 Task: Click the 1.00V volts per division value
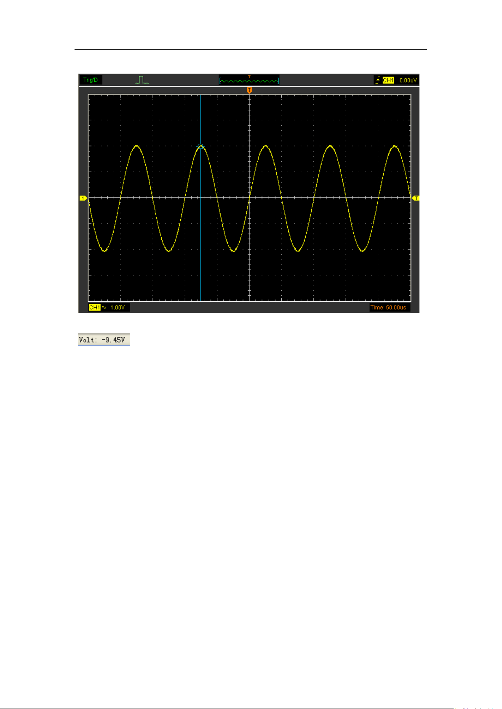(x=117, y=308)
